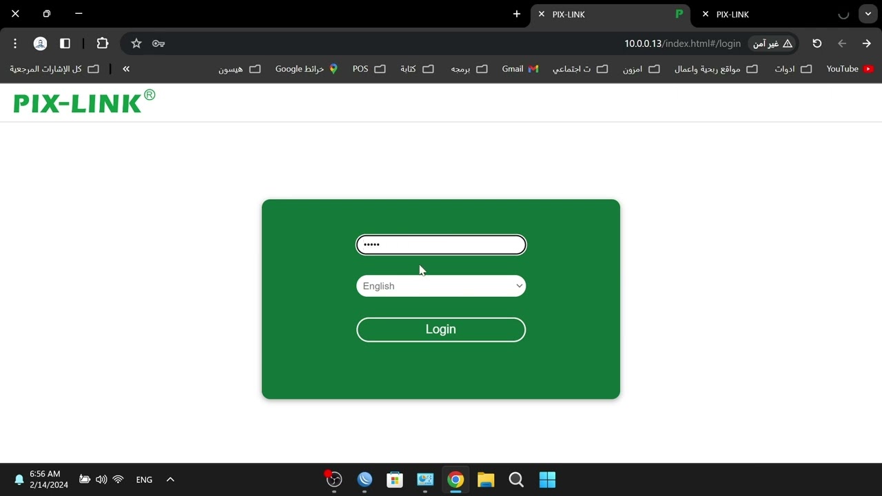Open the 'امزون' bookmarks folder
882x496 pixels.
[x=641, y=69]
